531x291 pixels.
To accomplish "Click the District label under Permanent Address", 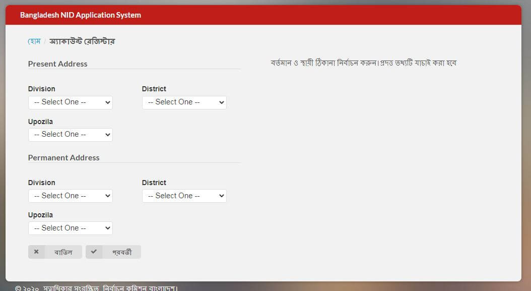I will coord(154,183).
